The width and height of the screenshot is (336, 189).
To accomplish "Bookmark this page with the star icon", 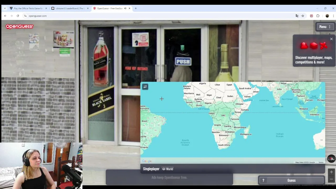I will [303, 16].
